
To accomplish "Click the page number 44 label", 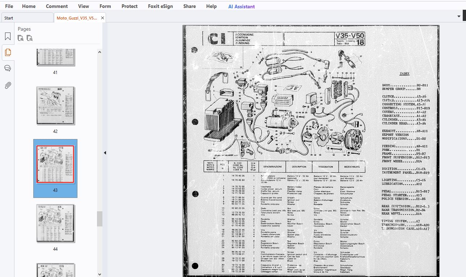I will pyautogui.click(x=55, y=249).
